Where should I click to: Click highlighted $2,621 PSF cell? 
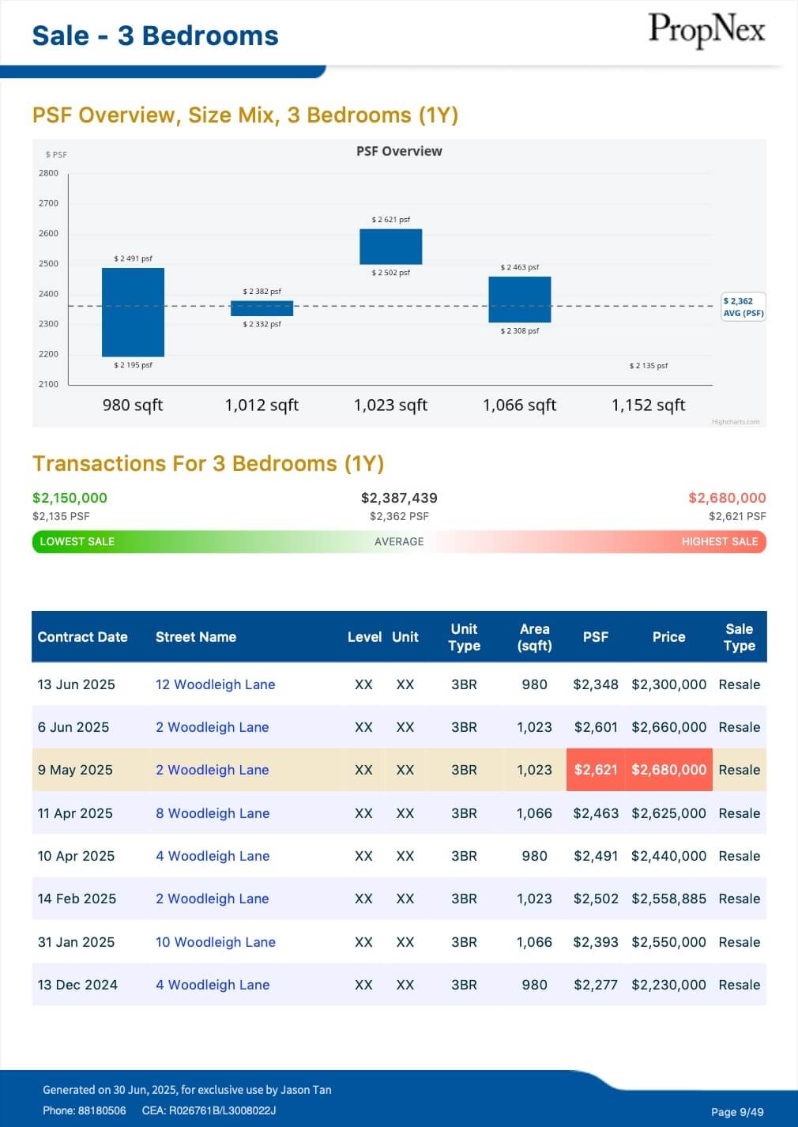point(595,770)
